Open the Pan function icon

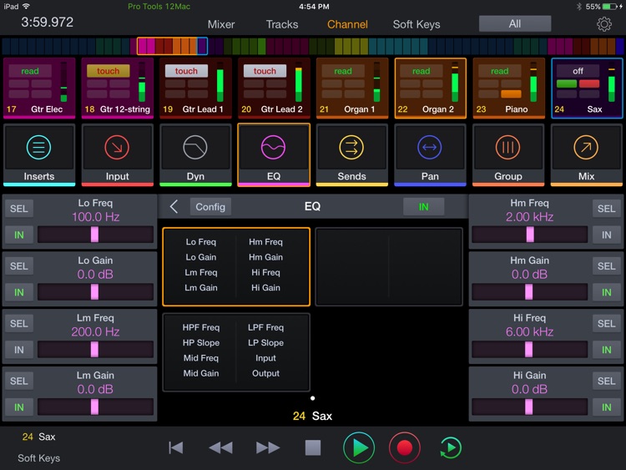pos(430,149)
